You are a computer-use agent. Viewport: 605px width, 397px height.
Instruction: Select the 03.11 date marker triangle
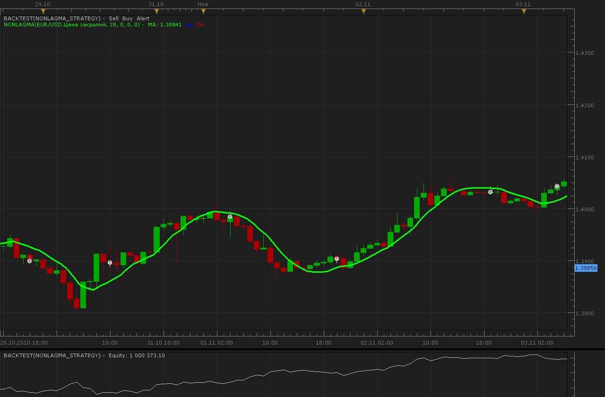pyautogui.click(x=524, y=11)
